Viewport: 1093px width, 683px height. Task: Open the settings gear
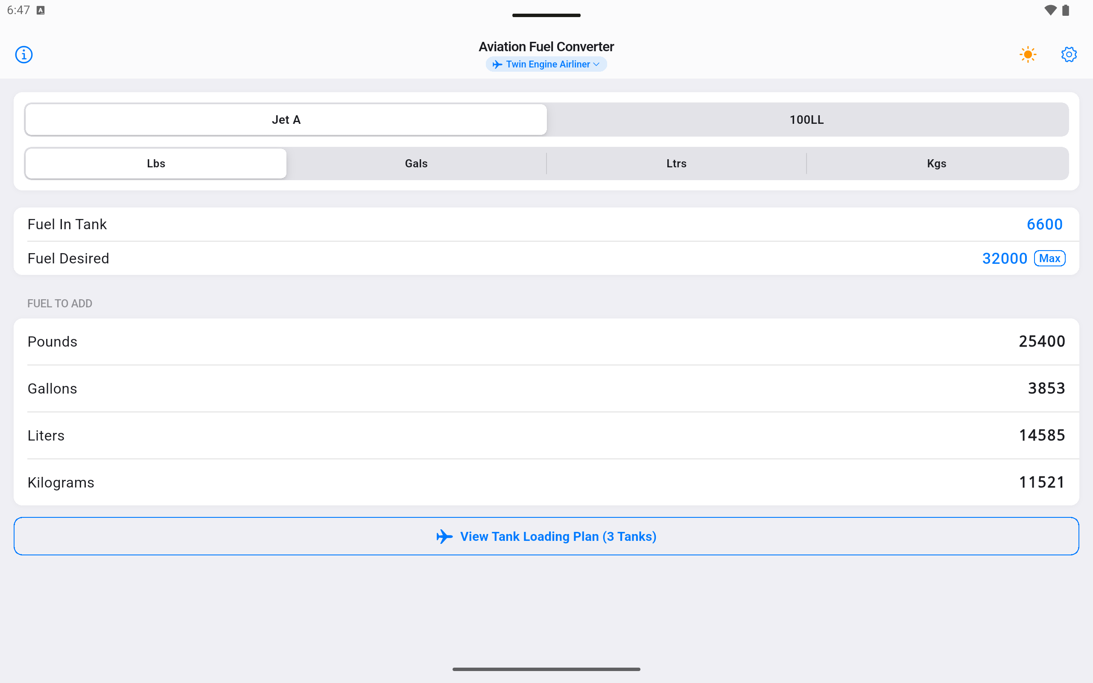point(1069,55)
